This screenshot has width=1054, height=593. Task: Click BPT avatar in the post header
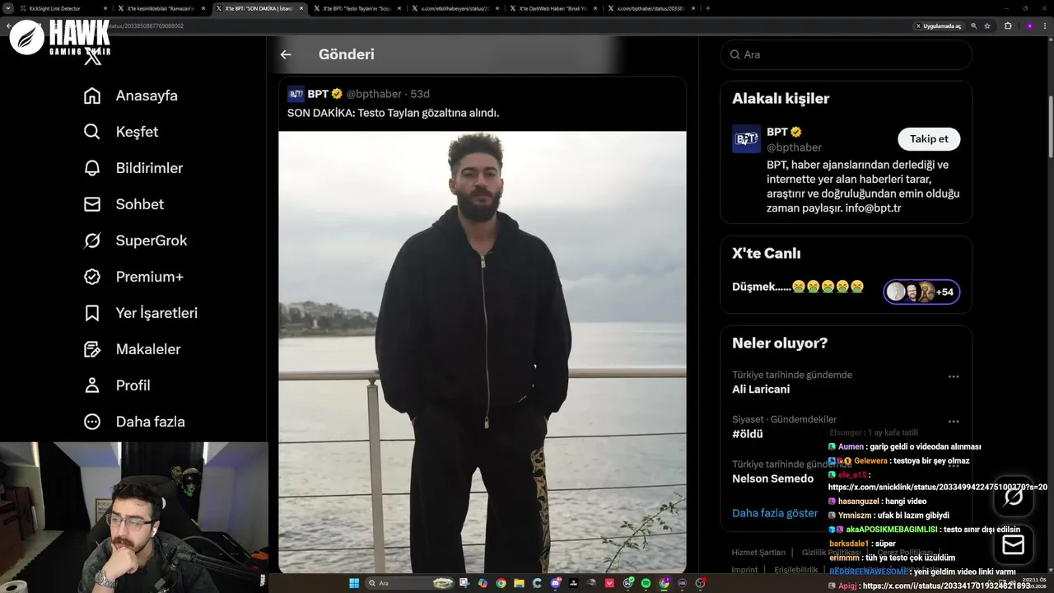(x=296, y=94)
